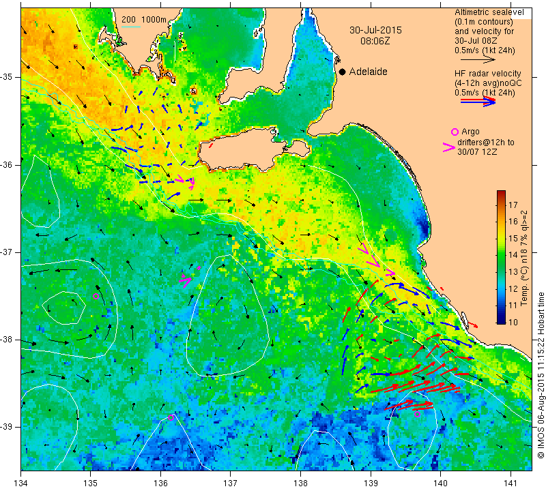Image resolution: width=546 pixels, height=491 pixels.
Task: Click the '0.5m/s (1kt 24h)' altimetric scale text
Action: (485, 50)
